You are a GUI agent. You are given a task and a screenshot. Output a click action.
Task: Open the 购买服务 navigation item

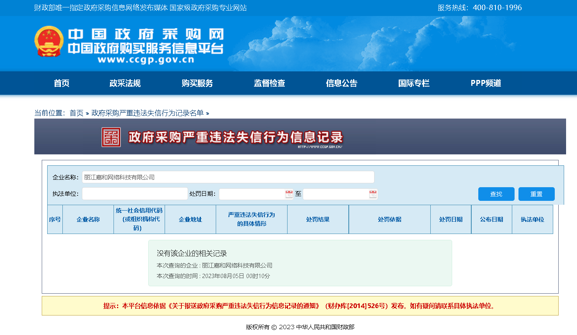point(197,83)
